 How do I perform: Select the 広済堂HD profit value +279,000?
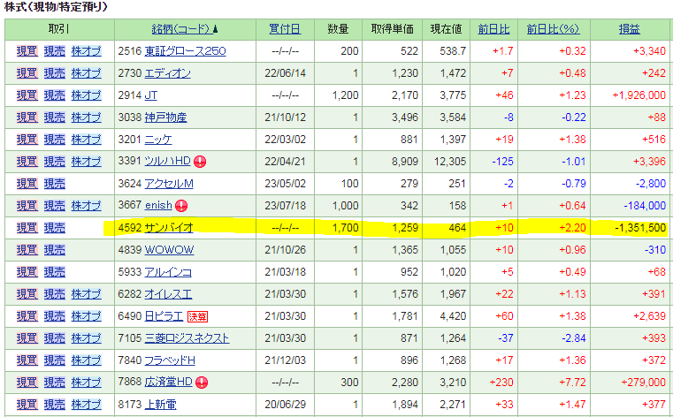[x=644, y=383]
